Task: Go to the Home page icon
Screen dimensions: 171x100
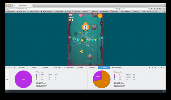Action: (154, 9)
